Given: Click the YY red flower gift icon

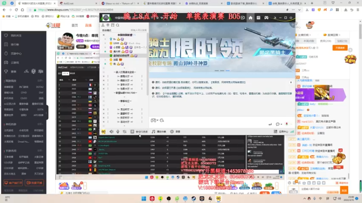Looking at the screenshot, I should click(287, 124).
